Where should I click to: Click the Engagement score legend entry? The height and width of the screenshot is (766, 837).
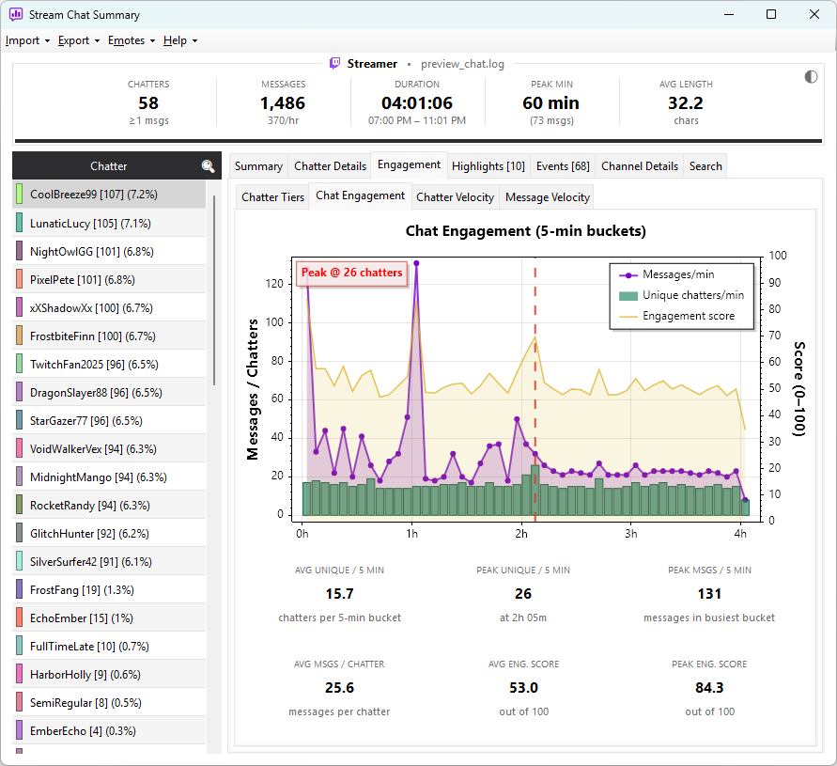coord(677,316)
